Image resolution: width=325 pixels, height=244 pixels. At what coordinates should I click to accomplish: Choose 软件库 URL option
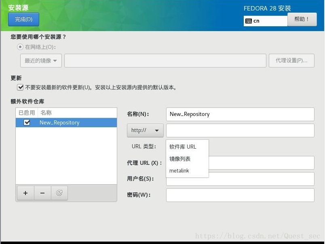(187, 147)
